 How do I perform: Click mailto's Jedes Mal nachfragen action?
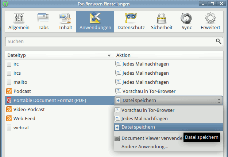click(146, 82)
